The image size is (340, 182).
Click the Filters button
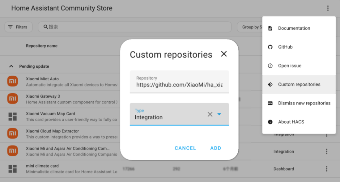tap(19, 27)
